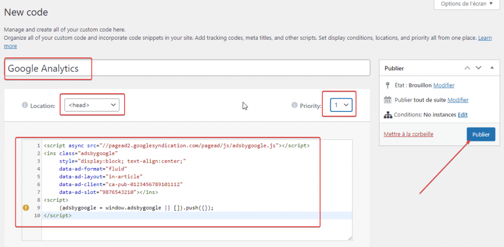The height and width of the screenshot is (247, 504).
Task: Click the code editor resize handle
Action: coord(350,238)
